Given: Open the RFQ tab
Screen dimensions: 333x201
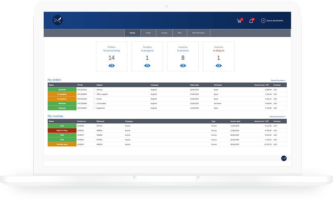Looking at the screenshot, I should click(x=180, y=33).
